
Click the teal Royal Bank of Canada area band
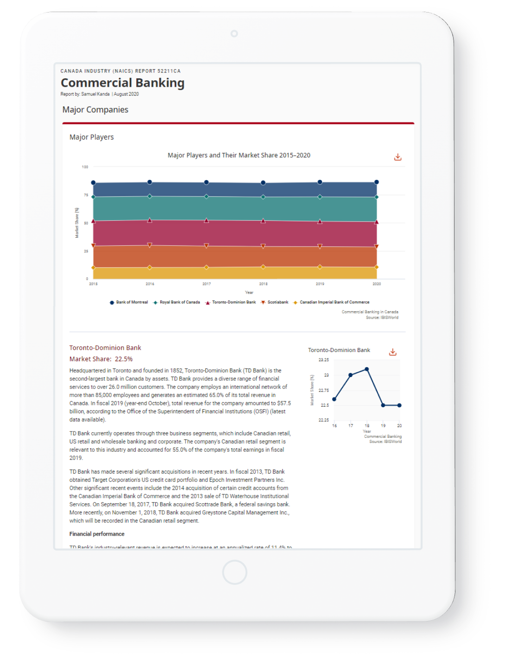[x=235, y=209]
